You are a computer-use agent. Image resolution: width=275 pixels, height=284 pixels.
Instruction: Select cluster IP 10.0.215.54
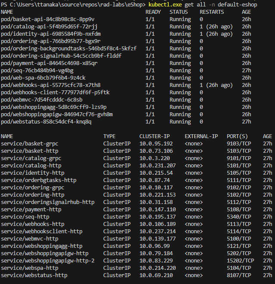click(156, 173)
